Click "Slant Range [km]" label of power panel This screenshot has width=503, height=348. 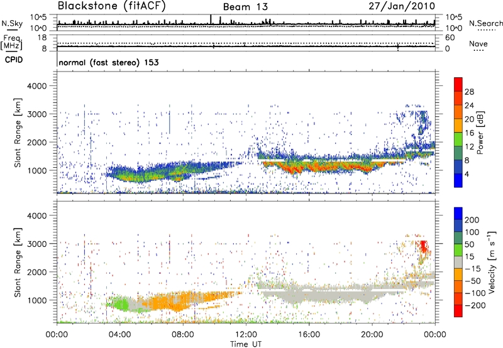(x=18, y=133)
